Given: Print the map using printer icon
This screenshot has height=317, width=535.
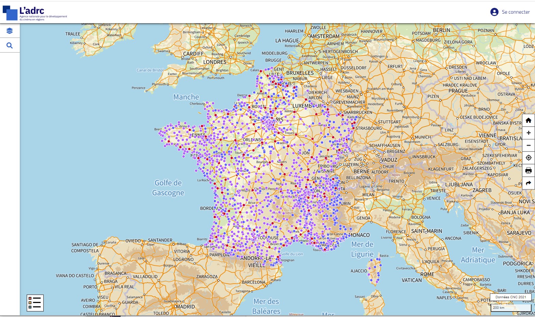Looking at the screenshot, I should click(x=528, y=170).
